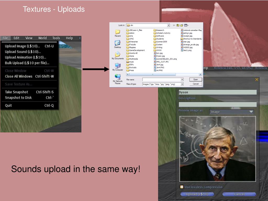Move the file list horizontal scrollbar
Viewport: 268px width, 201px height.
pyautogui.click(x=153, y=74)
